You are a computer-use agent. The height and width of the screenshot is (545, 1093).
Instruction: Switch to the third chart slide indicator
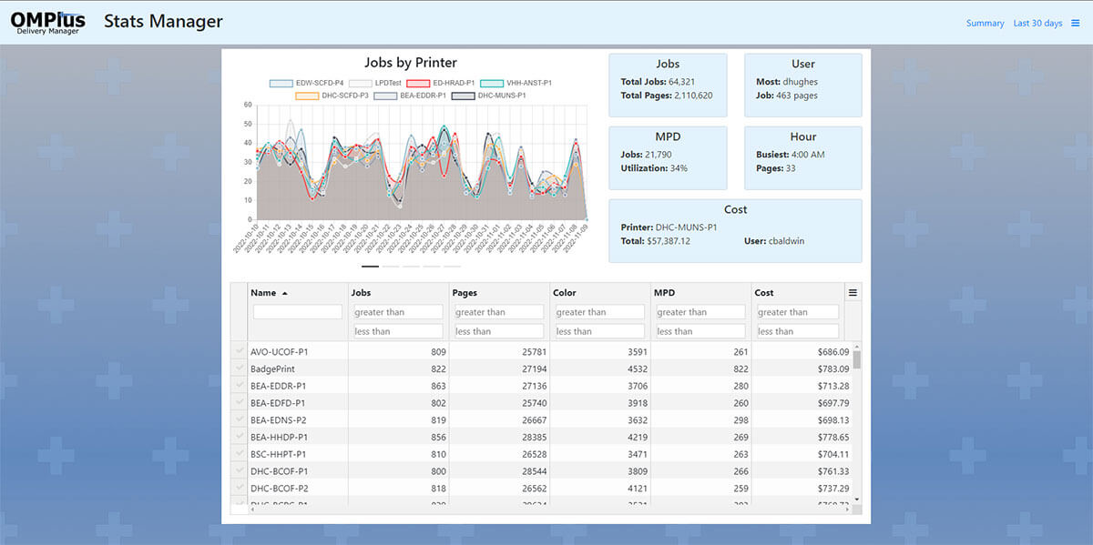pyautogui.click(x=412, y=267)
